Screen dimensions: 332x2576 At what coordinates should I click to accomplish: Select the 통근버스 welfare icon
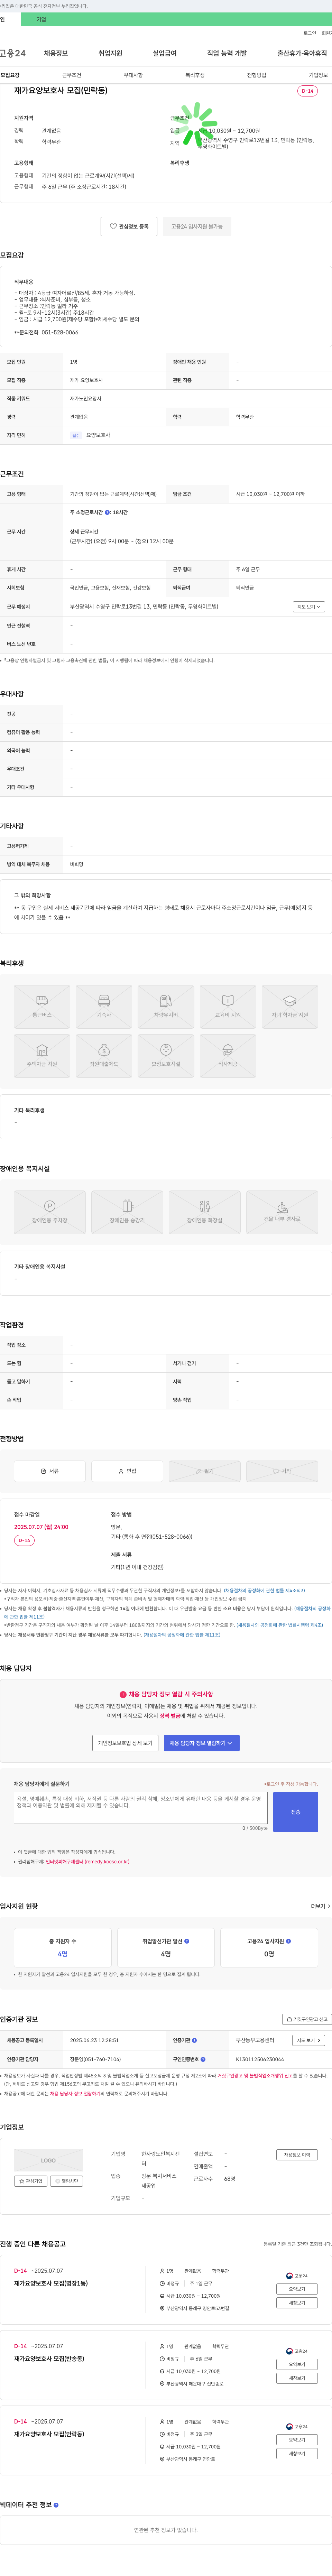42,1007
